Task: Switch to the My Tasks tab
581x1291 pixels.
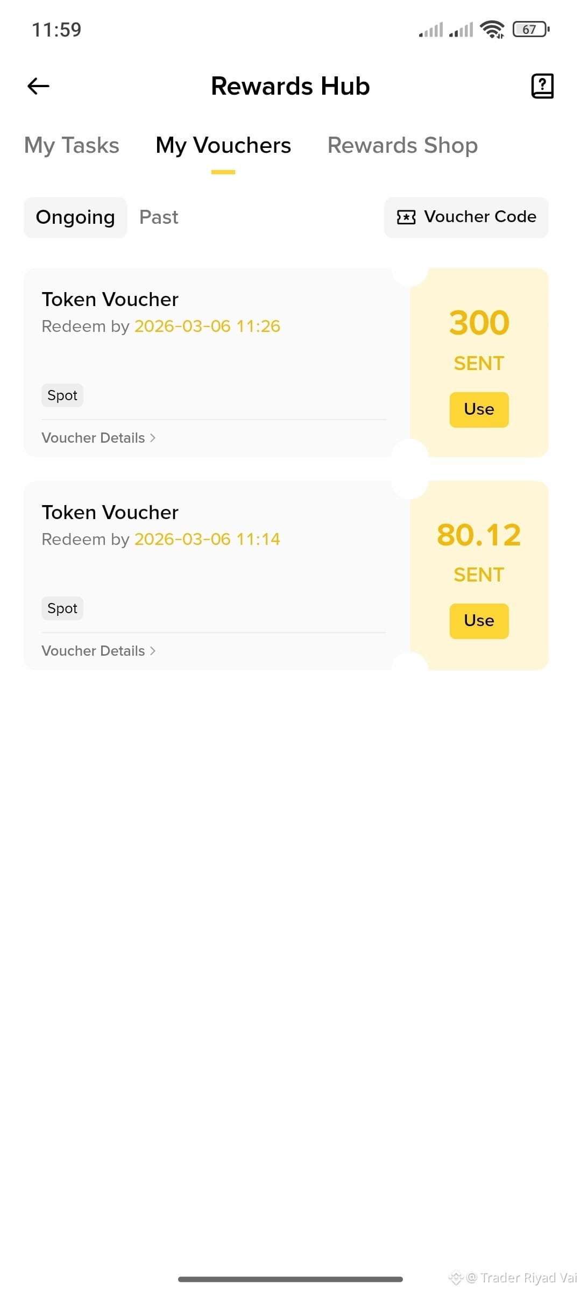Action: (72, 145)
